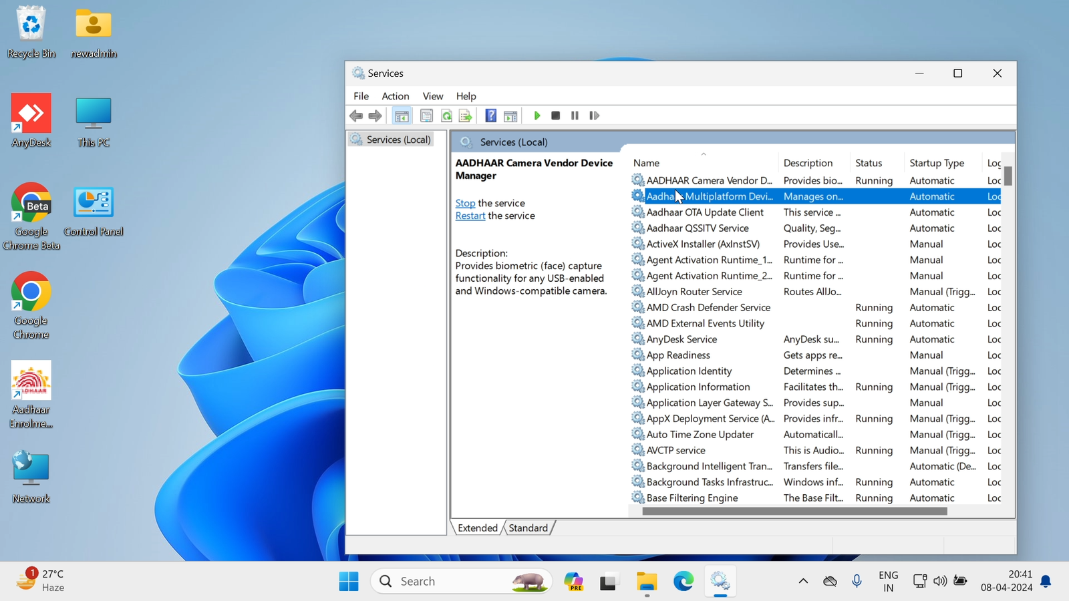Select ActiveX Installer (AxInstSV) service

click(816, 244)
